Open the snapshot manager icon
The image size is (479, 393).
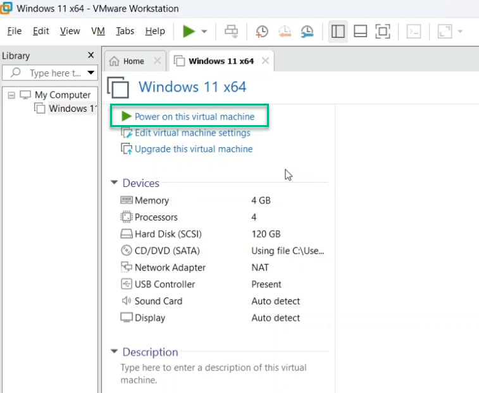[306, 32]
